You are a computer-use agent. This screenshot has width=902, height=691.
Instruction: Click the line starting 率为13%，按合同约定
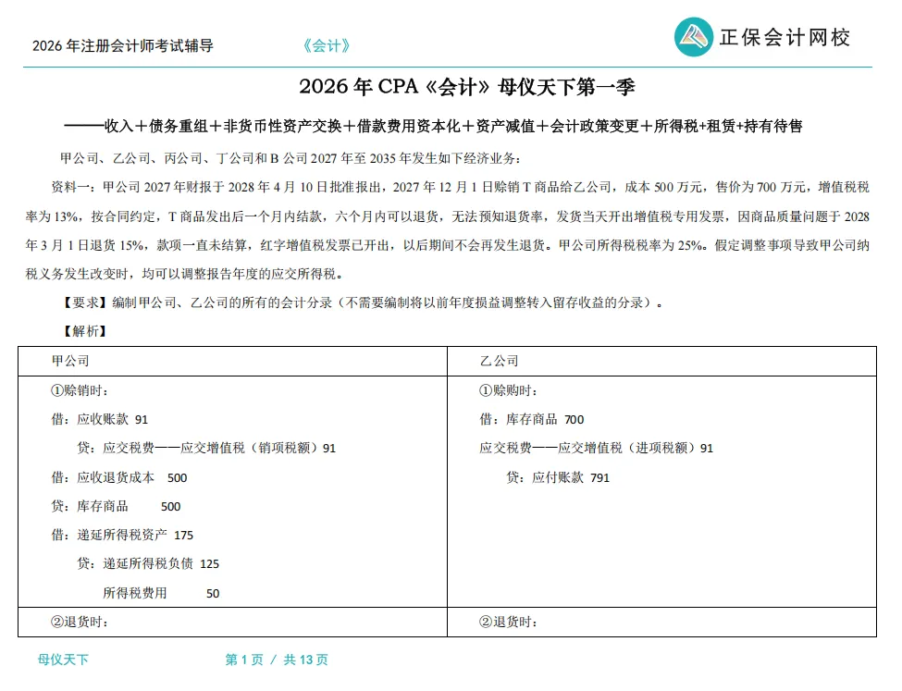tap(448, 216)
